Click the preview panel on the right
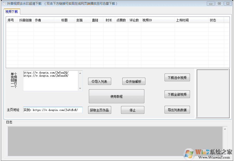 pos(212,94)
